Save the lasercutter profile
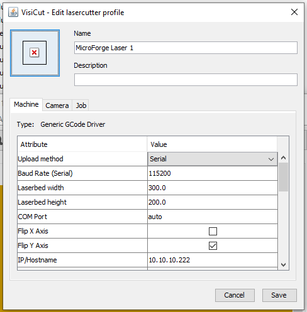 [279, 295]
